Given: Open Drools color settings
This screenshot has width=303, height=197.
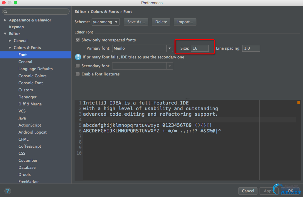Looking at the screenshot, I should click(x=25, y=175).
